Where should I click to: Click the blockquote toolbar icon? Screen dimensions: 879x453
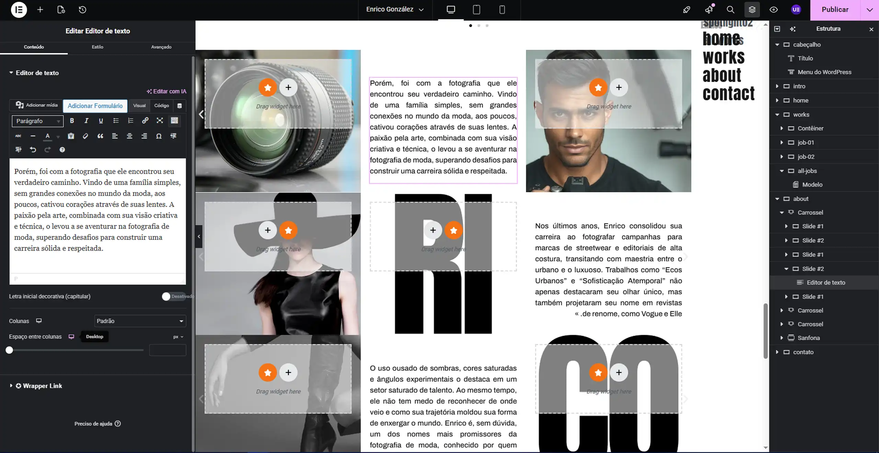pyautogui.click(x=100, y=136)
